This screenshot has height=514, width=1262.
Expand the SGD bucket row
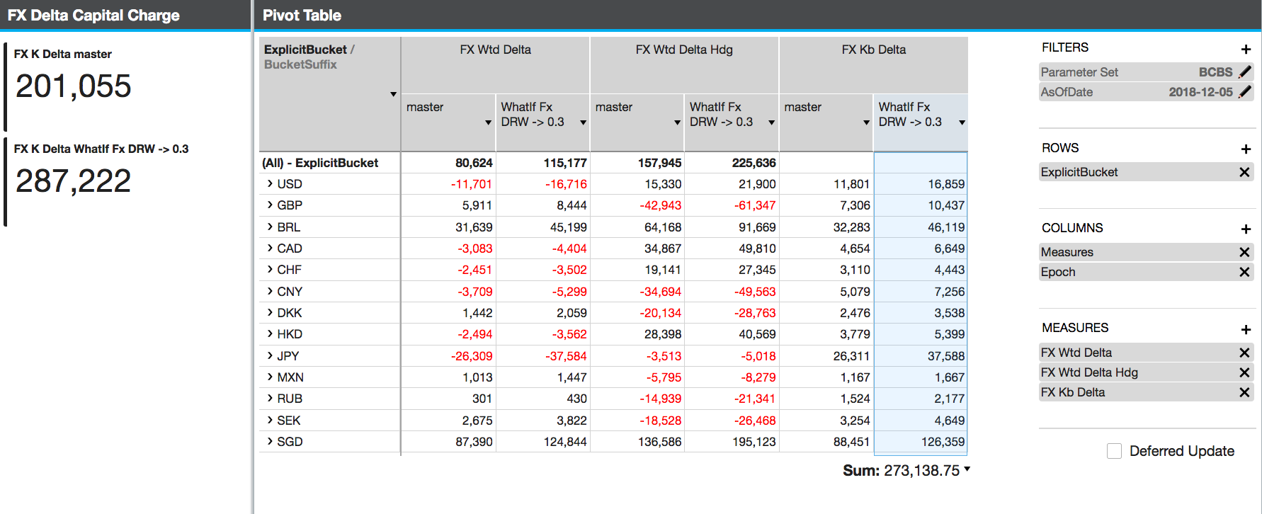pyautogui.click(x=270, y=441)
